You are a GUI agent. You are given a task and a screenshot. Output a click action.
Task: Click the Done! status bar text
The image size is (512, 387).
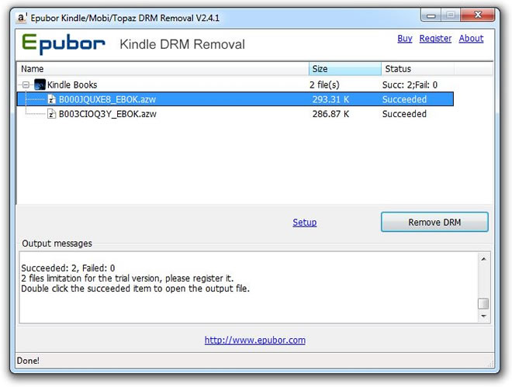[x=28, y=361]
